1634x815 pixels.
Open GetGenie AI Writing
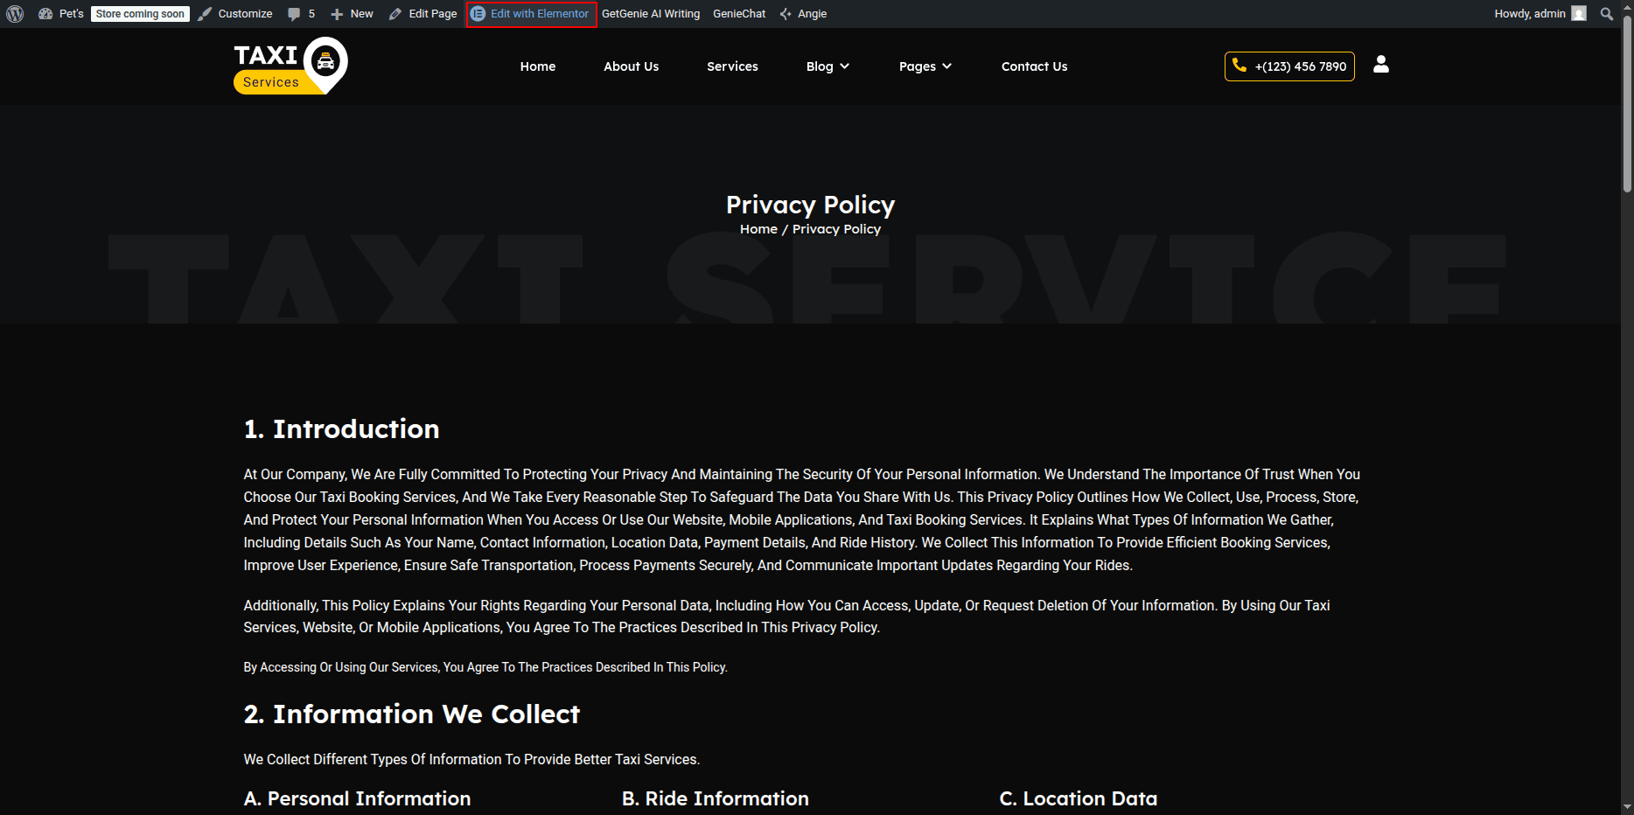pyautogui.click(x=651, y=14)
